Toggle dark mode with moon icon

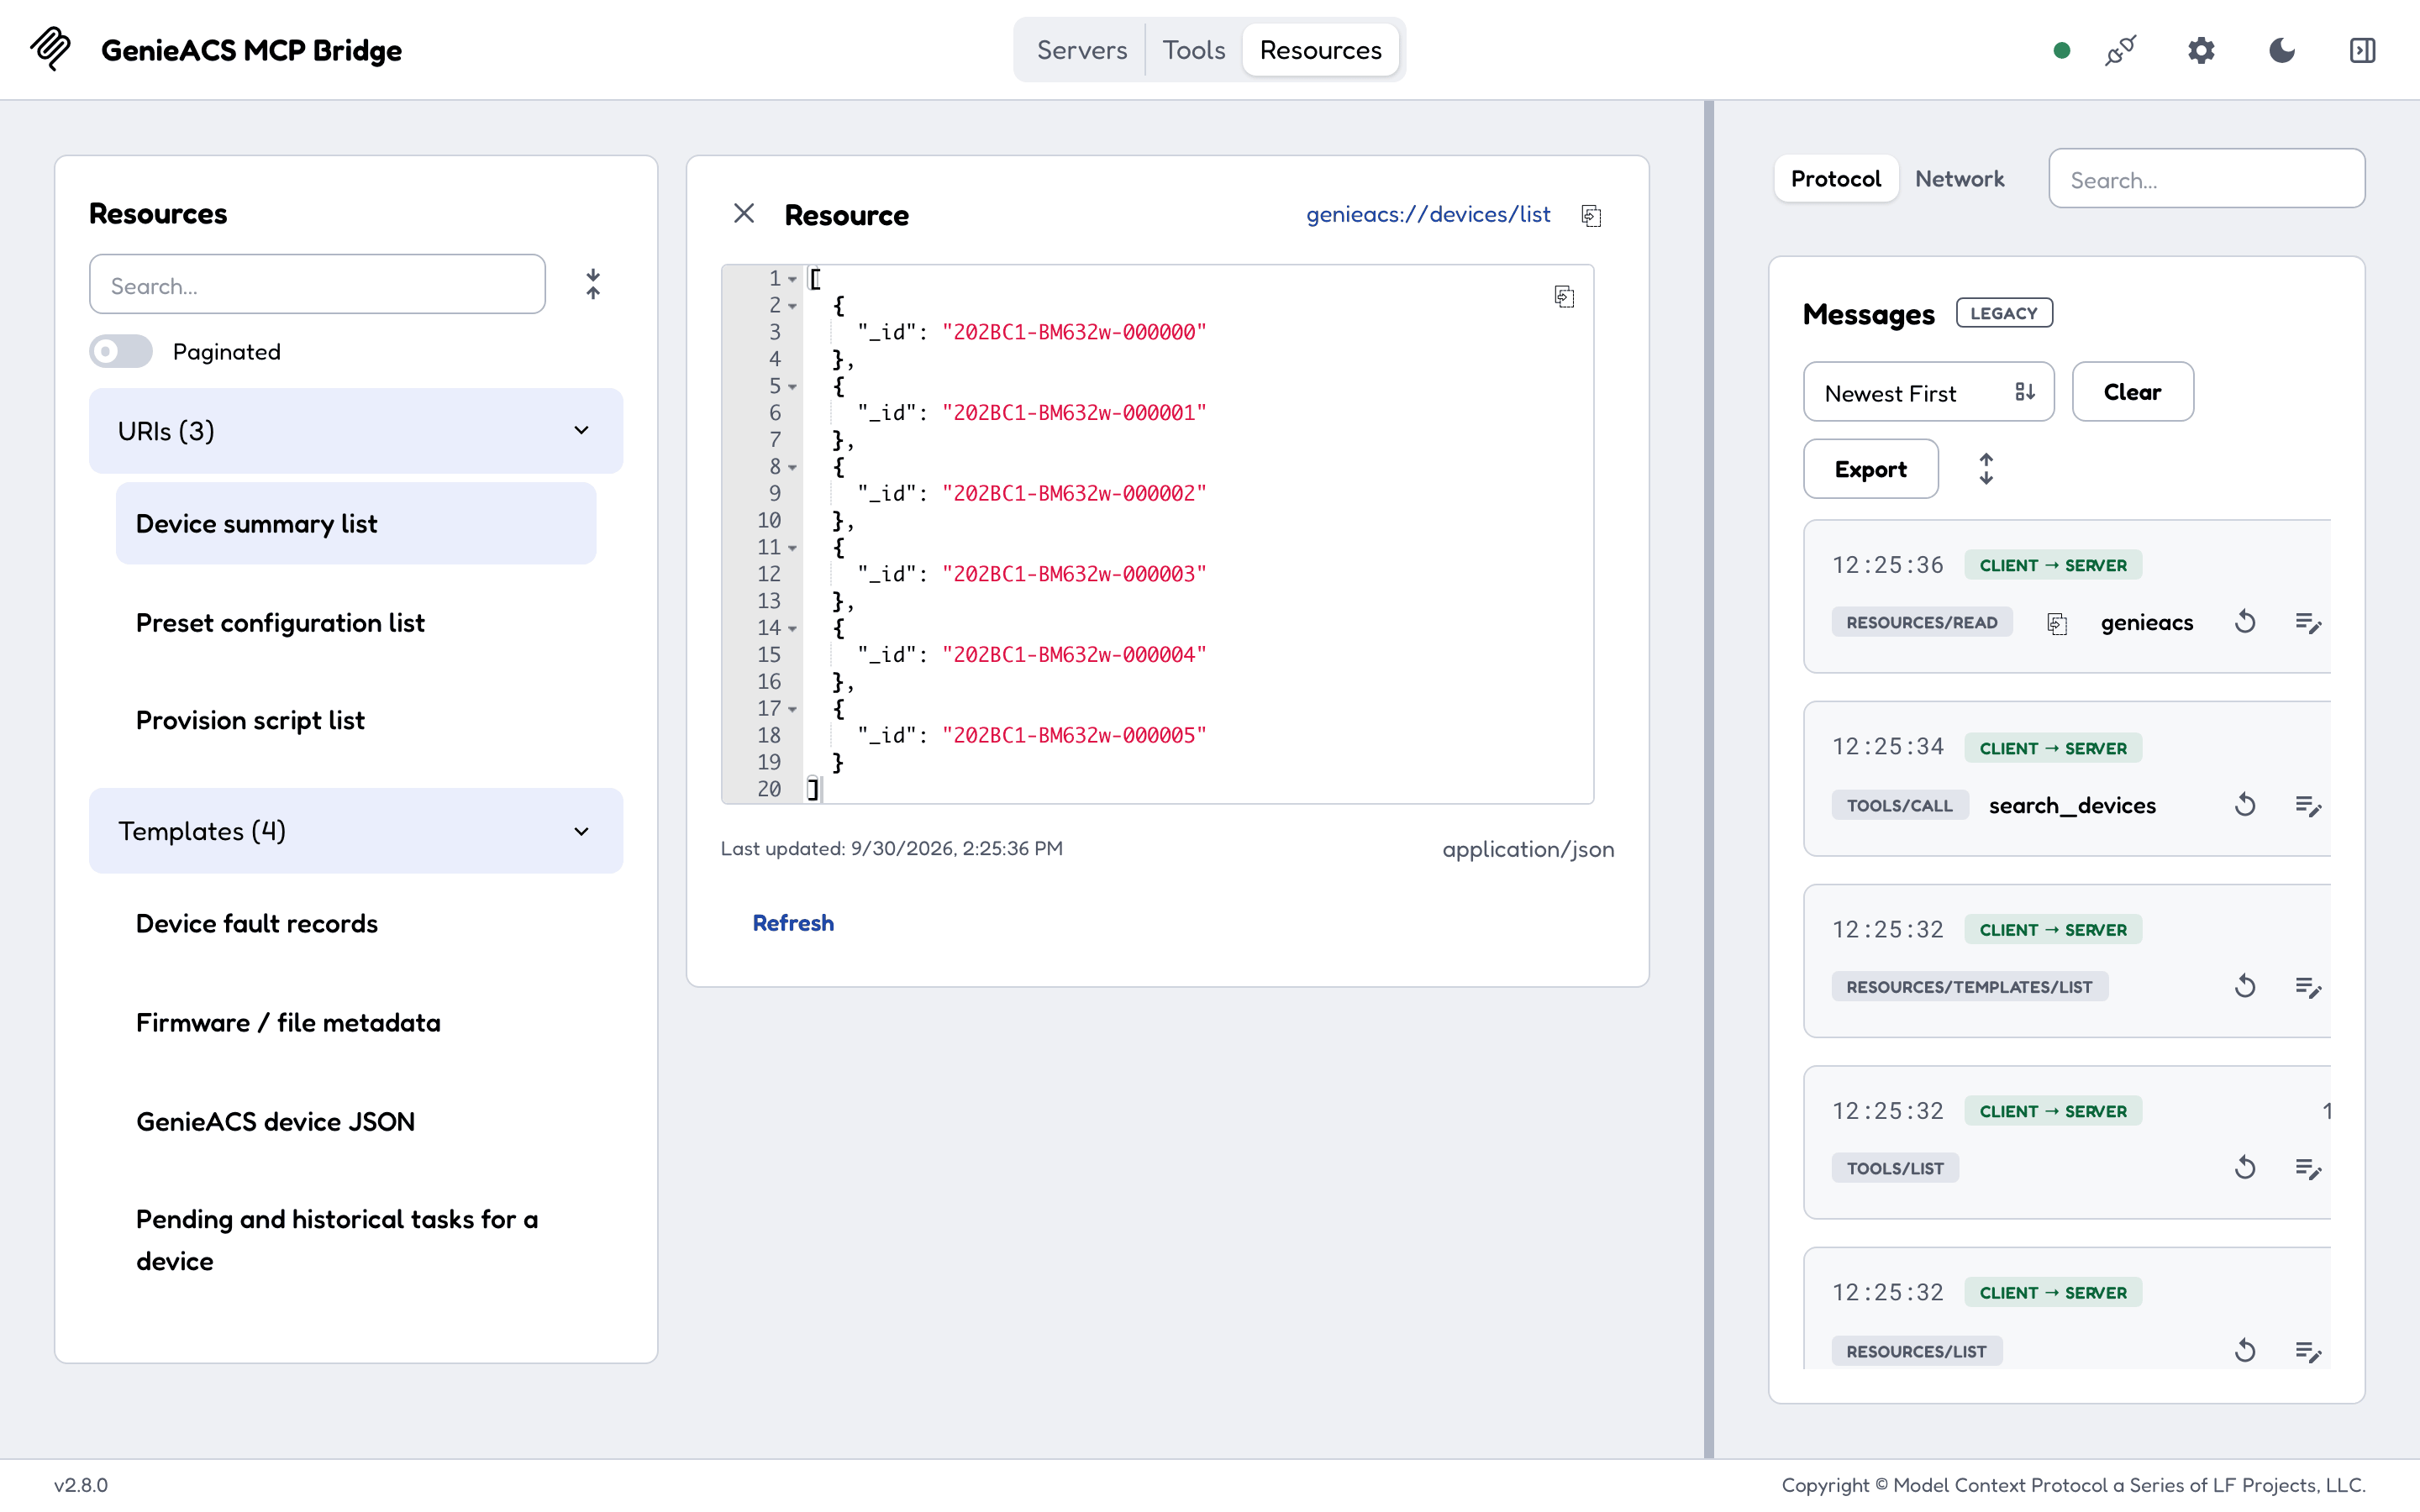coord(2282,50)
